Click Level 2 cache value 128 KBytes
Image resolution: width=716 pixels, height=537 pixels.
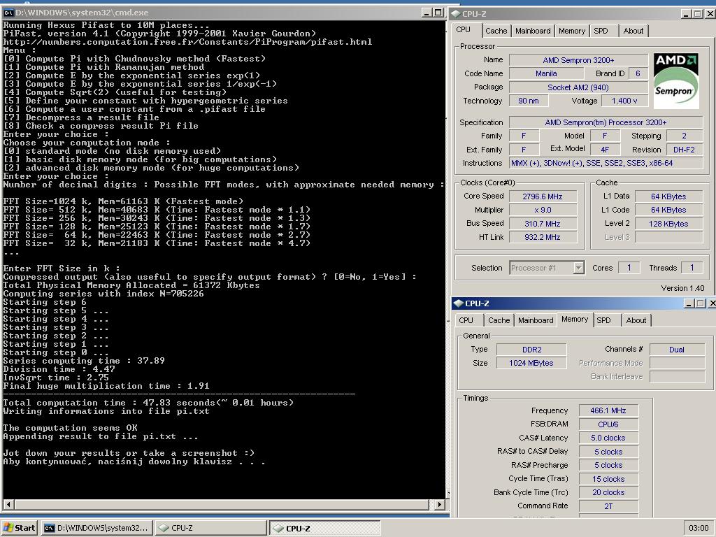click(x=668, y=224)
